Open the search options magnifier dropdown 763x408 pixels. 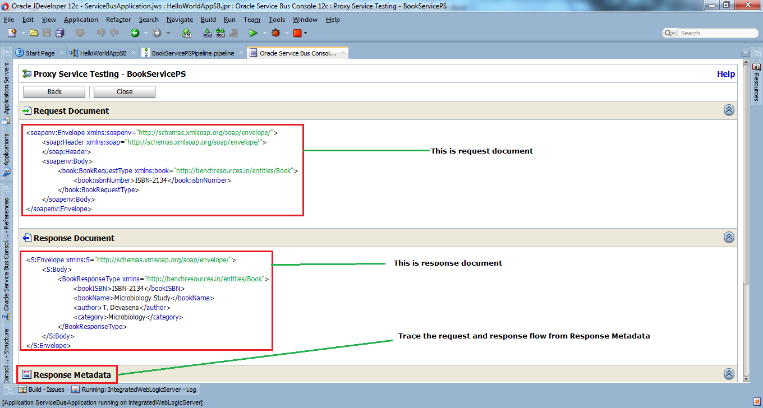click(670, 33)
